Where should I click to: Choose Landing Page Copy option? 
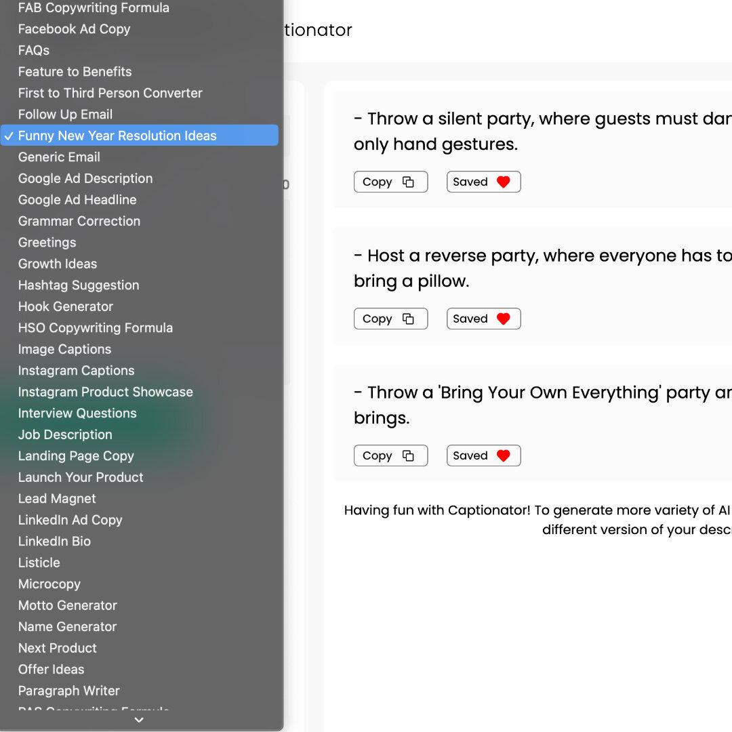pos(140,456)
